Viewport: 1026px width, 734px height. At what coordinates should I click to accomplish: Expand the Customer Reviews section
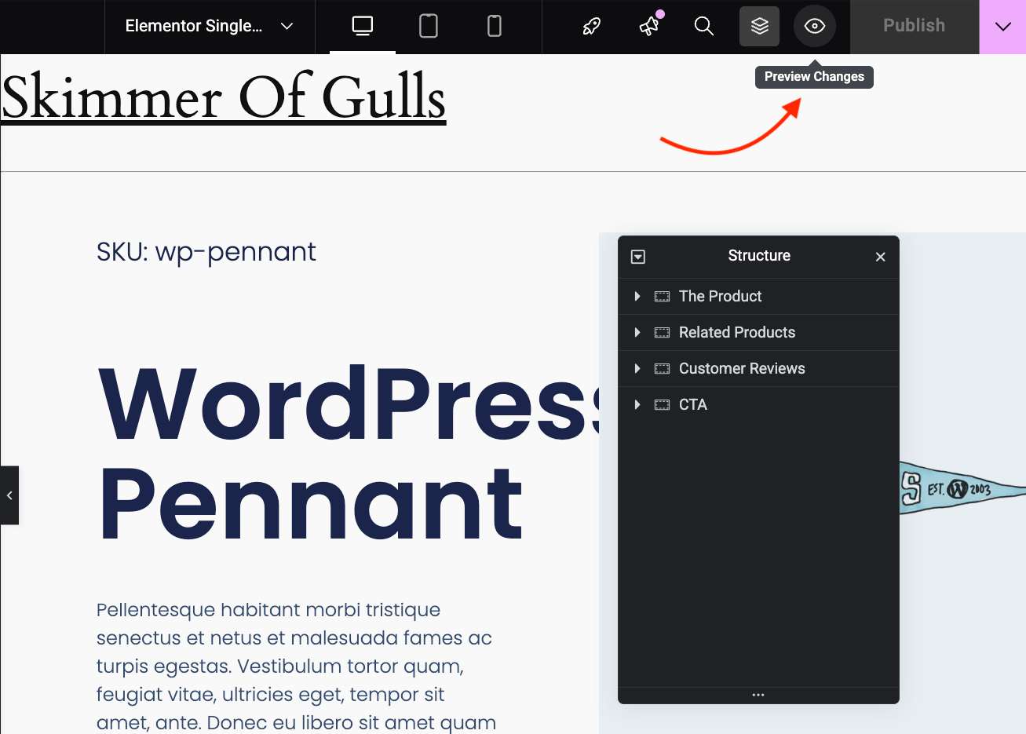[637, 368]
